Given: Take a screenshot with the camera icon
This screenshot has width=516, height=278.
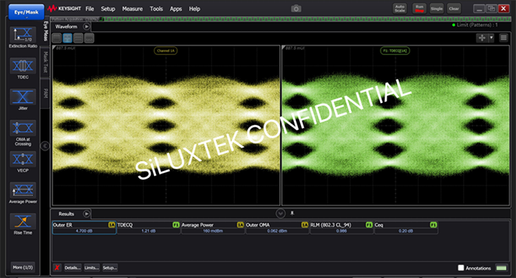Looking at the screenshot, I should pyautogui.click(x=296, y=9).
